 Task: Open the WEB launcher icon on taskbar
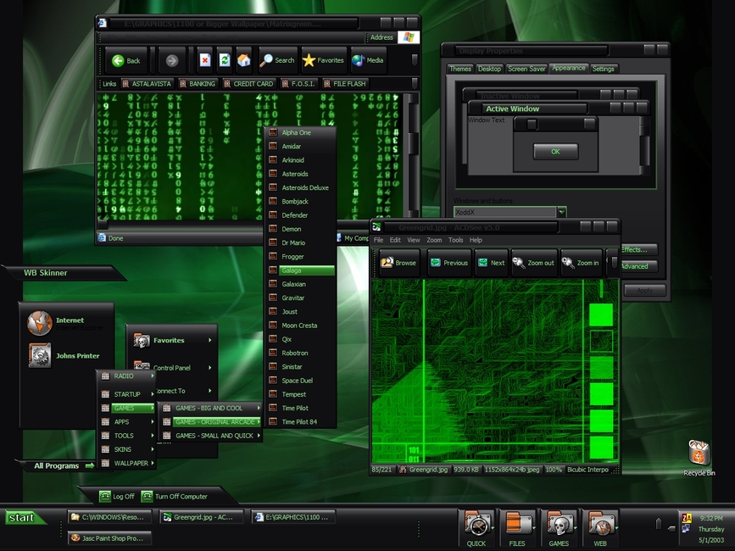[x=600, y=528]
